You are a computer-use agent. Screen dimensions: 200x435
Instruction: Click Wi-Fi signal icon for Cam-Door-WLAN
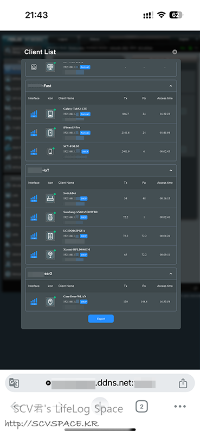34,302
